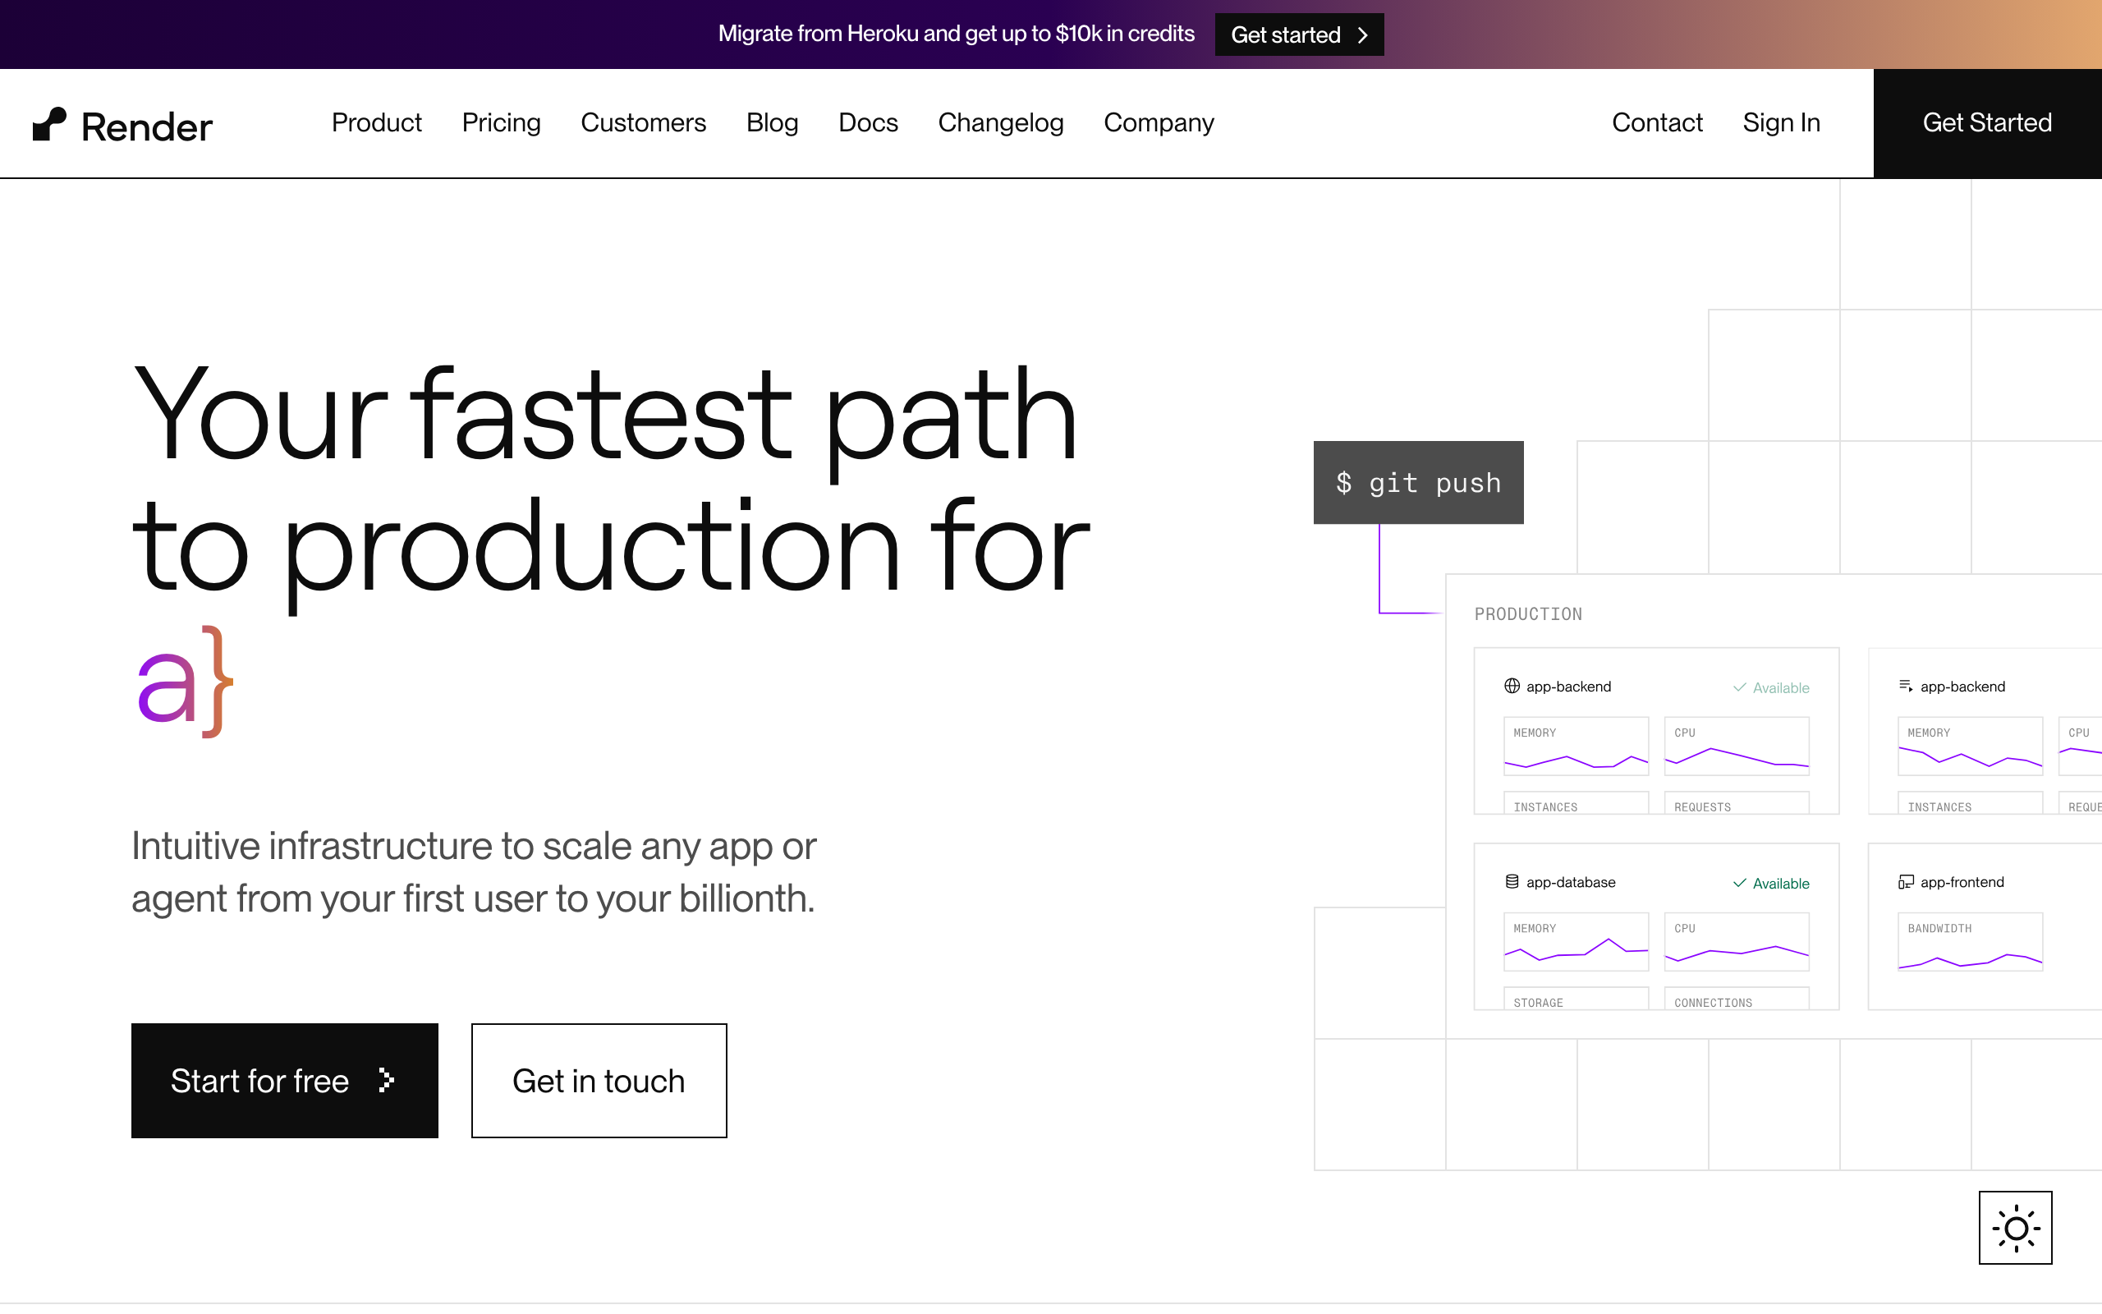Click the Sign In link
The image size is (2102, 1314).
pos(1781,122)
